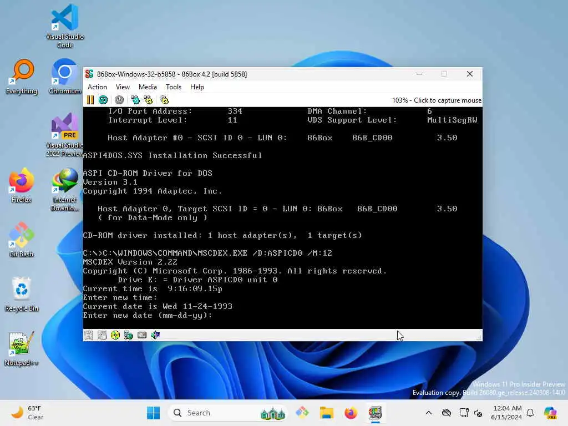The image size is (568, 426).
Task: Open the View menu
Action: point(123,87)
